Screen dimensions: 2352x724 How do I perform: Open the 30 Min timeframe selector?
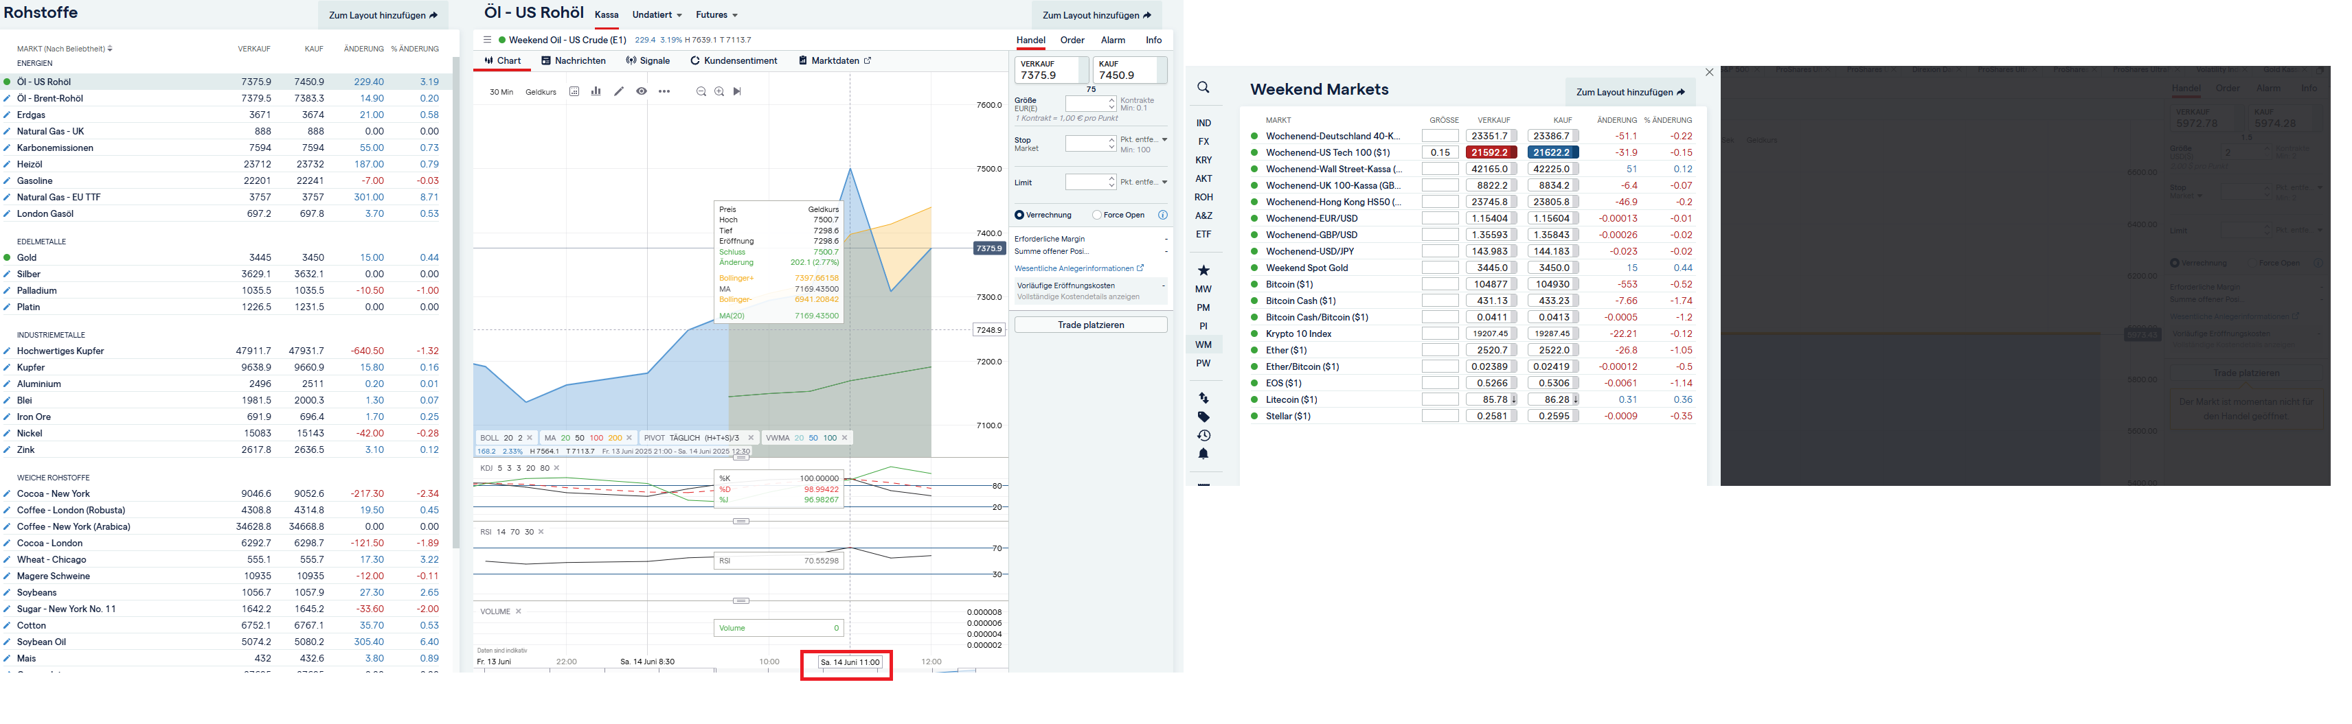pos(501,92)
